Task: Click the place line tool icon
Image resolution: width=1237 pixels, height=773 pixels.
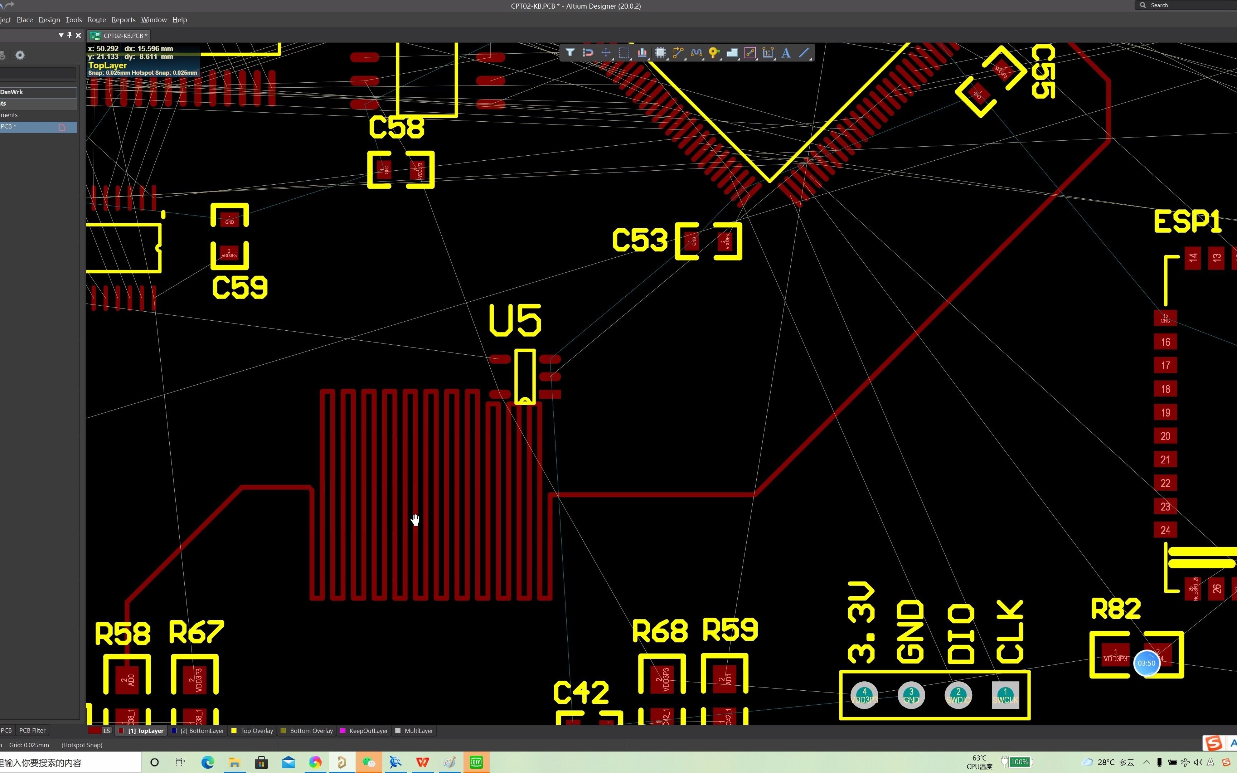Action: click(804, 52)
